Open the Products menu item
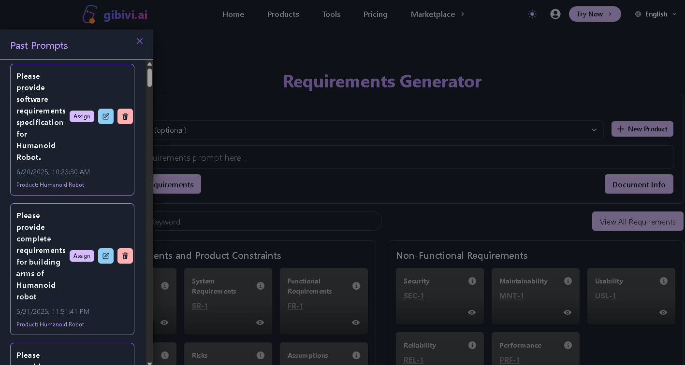This screenshot has height=365, width=685. 283,14
